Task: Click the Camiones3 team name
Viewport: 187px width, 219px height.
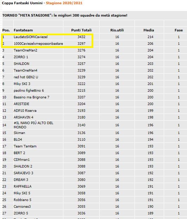Action: pyautogui.click(x=22, y=207)
